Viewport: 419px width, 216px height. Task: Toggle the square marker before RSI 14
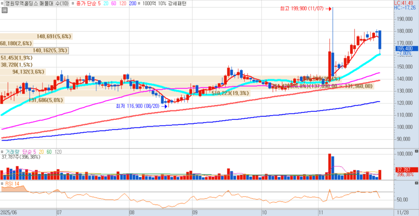coord(3,184)
